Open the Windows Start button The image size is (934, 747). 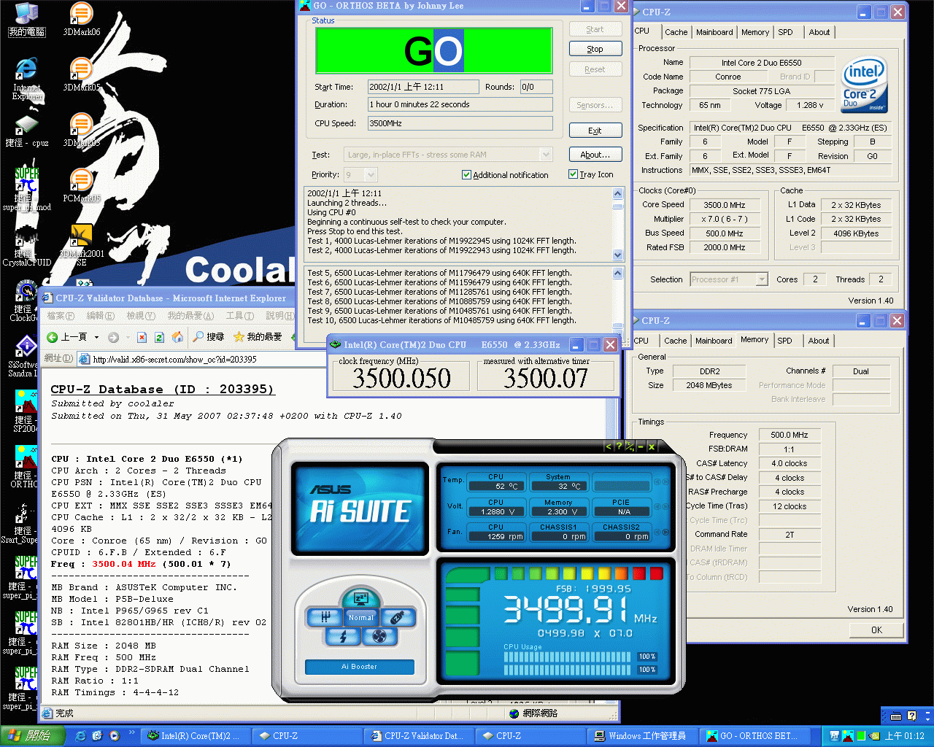33,736
